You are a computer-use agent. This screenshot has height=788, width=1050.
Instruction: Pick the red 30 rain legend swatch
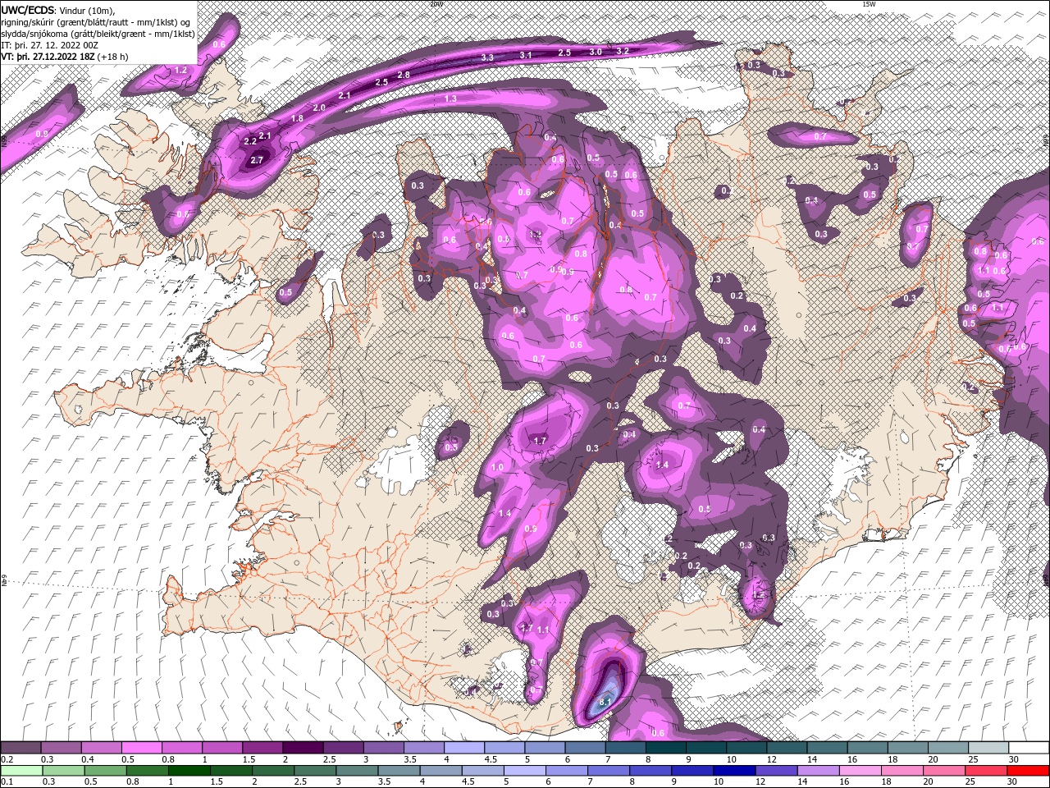1028,771
